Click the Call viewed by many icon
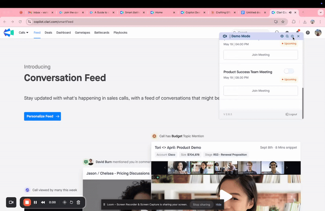 click(27, 190)
